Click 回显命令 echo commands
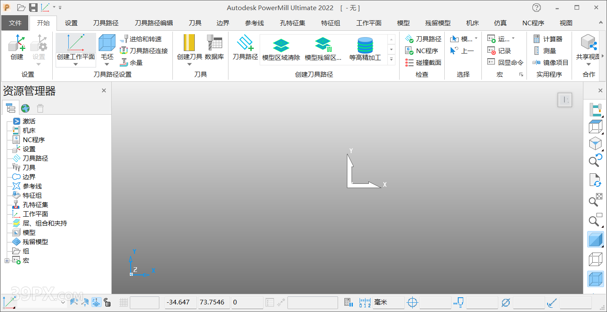Viewport: 607px width, 312px height. (505, 62)
